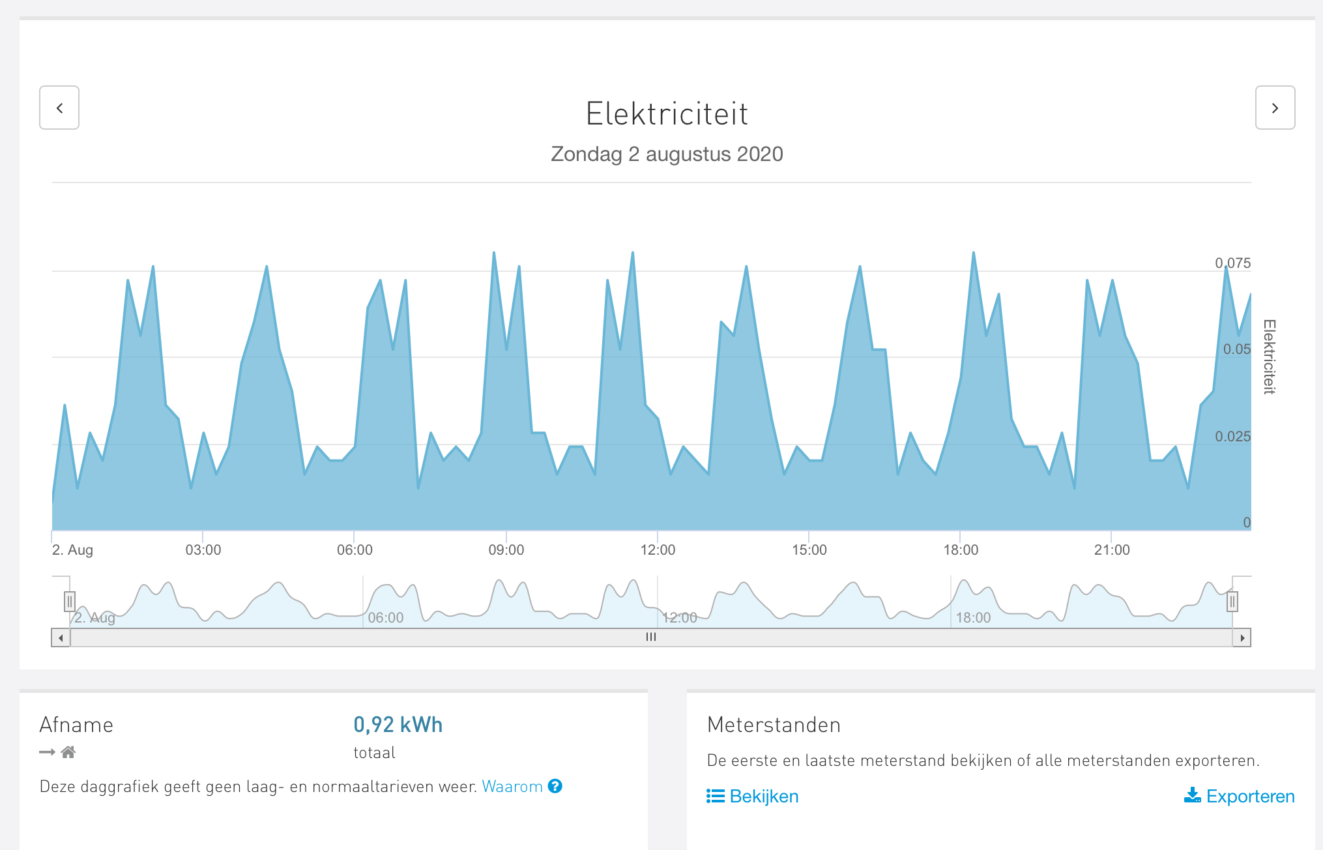Open the Waarom explanation link
This screenshot has width=1323, height=850.
512,787
